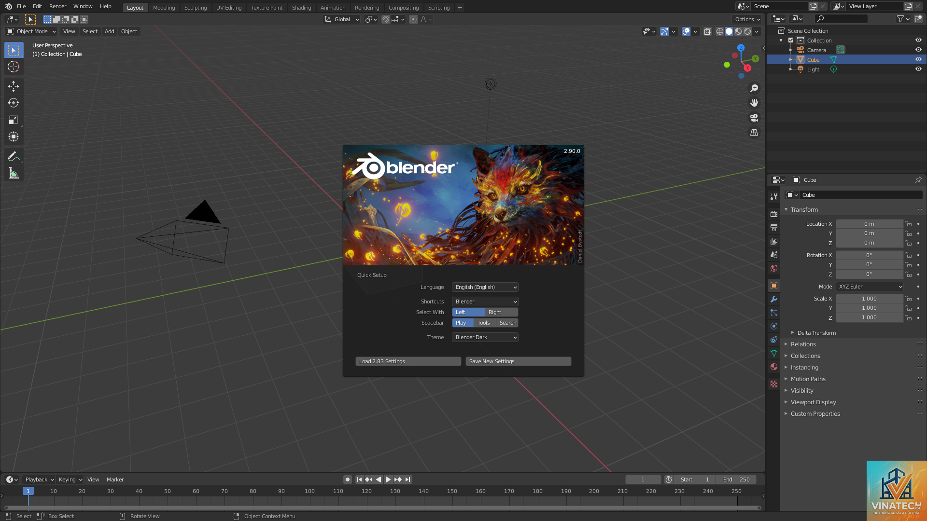927x521 pixels.
Task: Select the Move tool
Action: coord(14,86)
